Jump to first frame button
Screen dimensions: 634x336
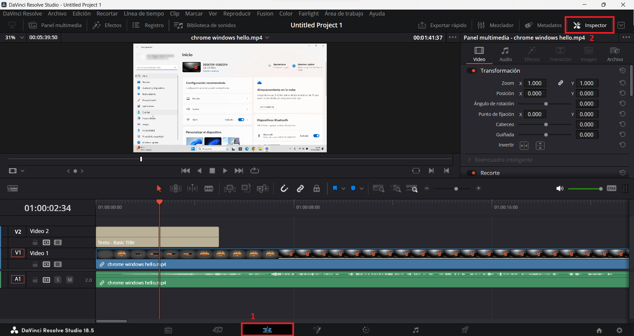(186, 171)
